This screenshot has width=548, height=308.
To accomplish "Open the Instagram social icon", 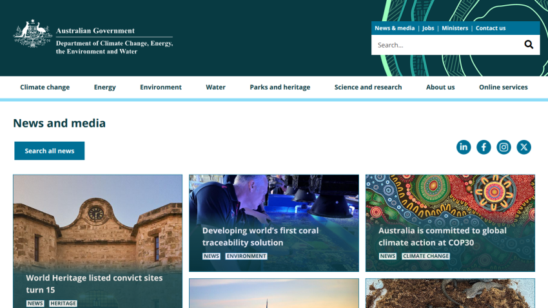I will (x=504, y=147).
